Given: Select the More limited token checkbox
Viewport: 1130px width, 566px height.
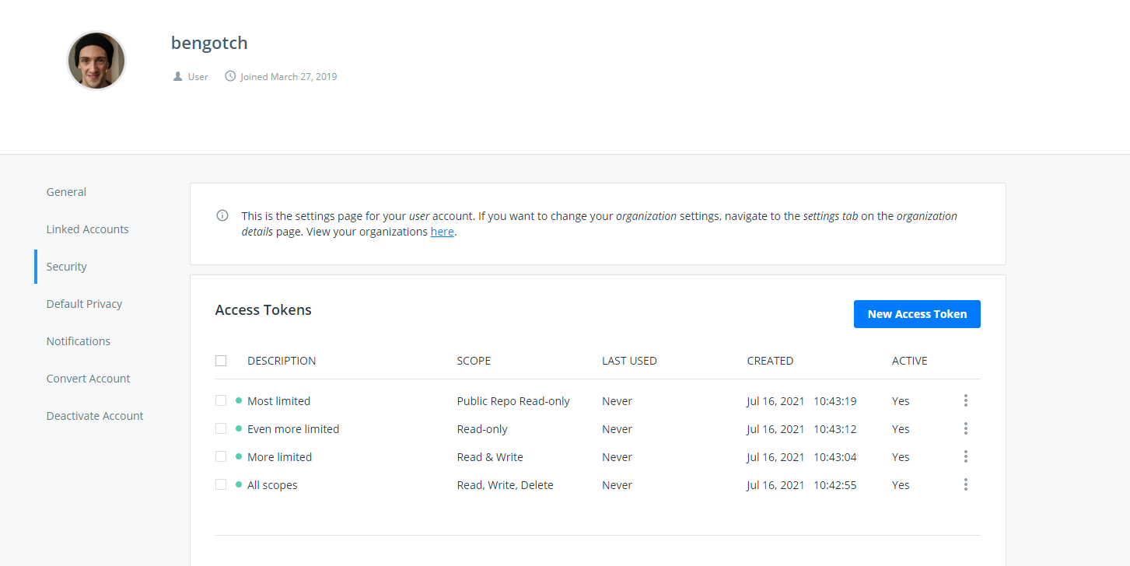Looking at the screenshot, I should 221,456.
